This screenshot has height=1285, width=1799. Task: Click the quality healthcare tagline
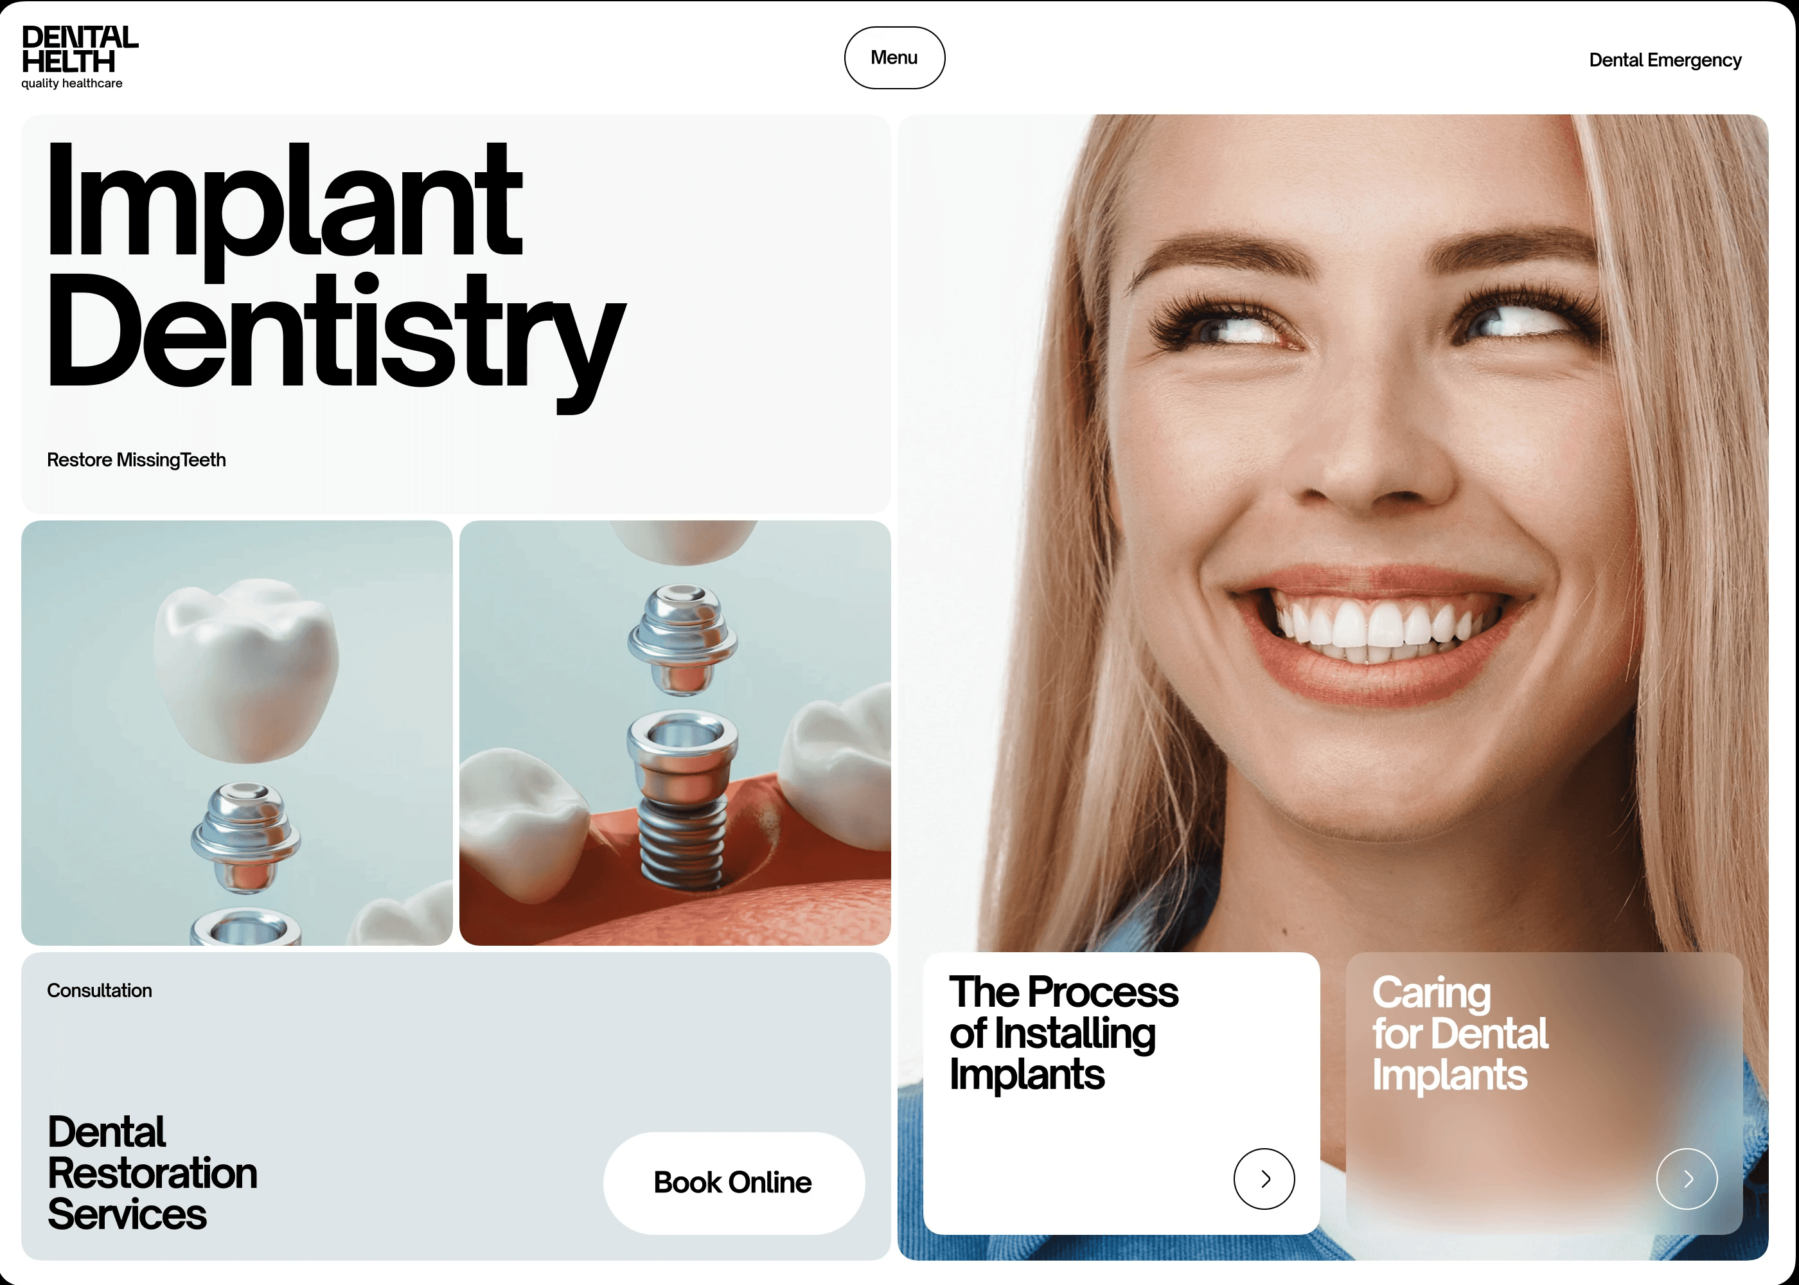(72, 84)
